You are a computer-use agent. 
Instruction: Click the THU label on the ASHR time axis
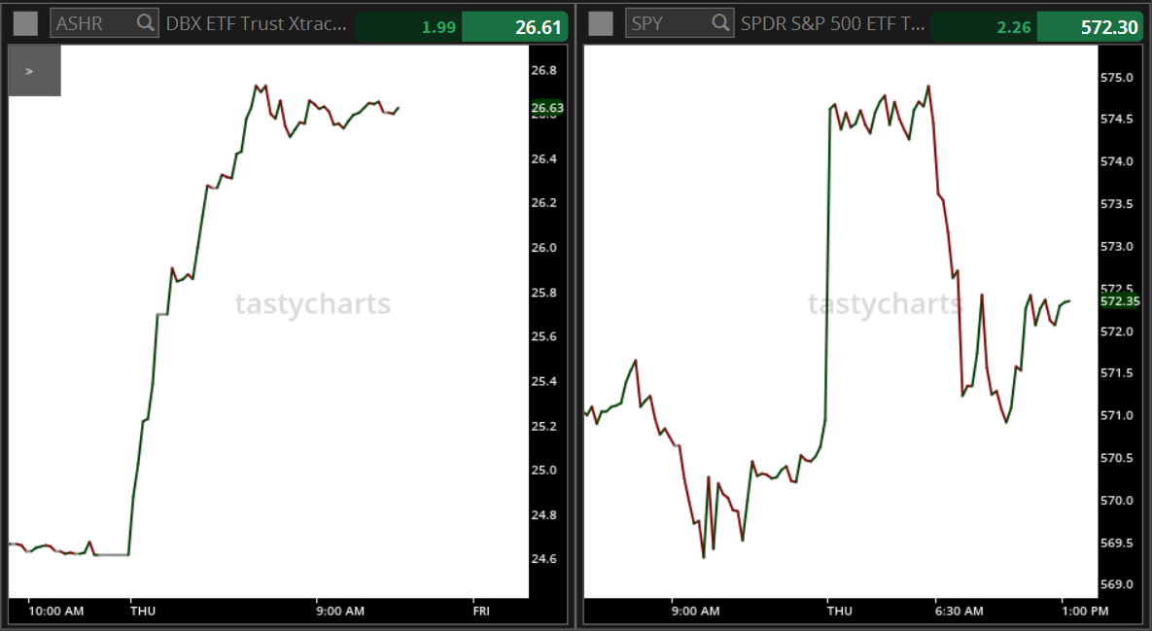click(142, 611)
